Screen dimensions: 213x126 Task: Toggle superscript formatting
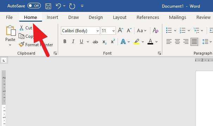[113, 41]
